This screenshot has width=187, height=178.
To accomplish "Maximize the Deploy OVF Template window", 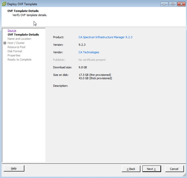I will pos(173,4).
